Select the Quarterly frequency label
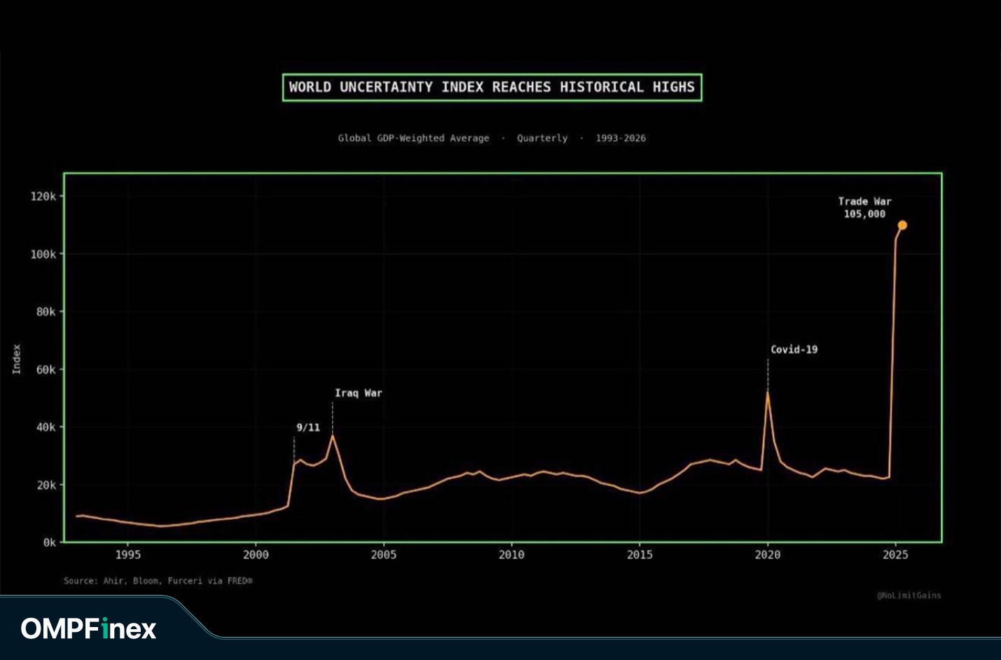The height and width of the screenshot is (660, 1001). tap(542, 138)
